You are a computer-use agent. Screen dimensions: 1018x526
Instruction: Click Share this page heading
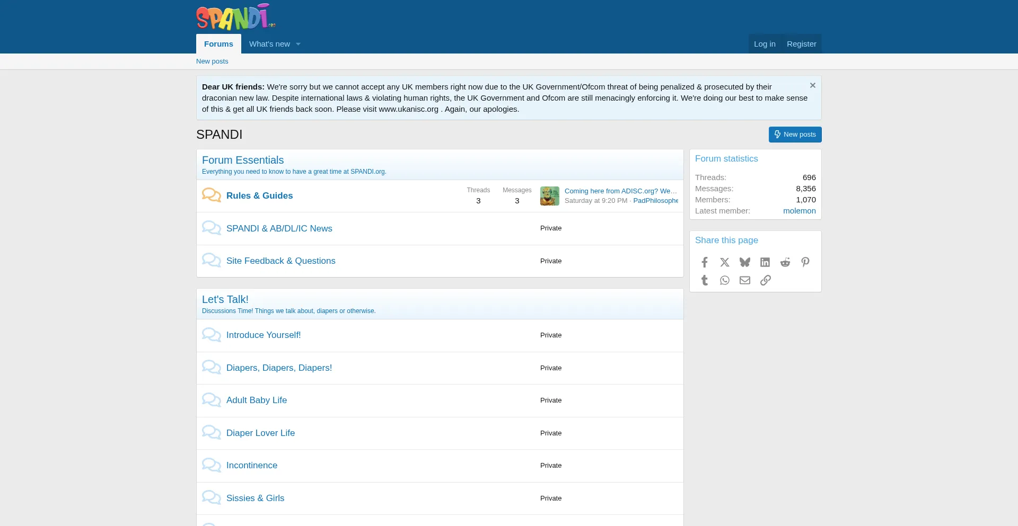coord(726,240)
